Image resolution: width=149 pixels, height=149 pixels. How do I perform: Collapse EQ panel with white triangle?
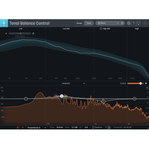click(x=146, y=83)
